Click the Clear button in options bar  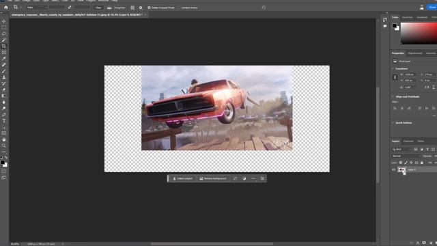coord(98,8)
